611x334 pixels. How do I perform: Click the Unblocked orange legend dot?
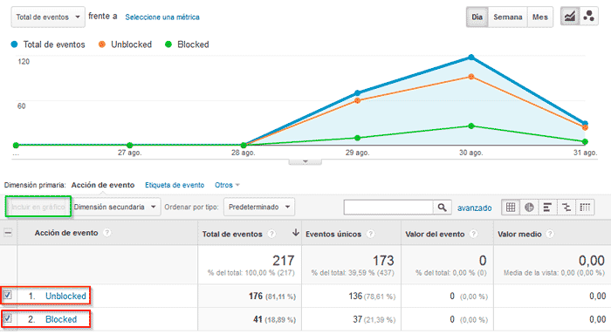[102, 44]
